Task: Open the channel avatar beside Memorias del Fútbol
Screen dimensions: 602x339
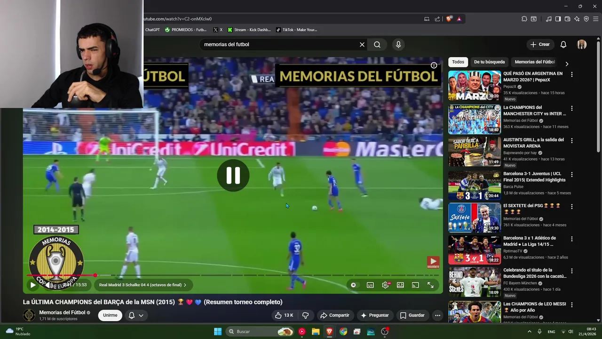Action: [x=29, y=315]
